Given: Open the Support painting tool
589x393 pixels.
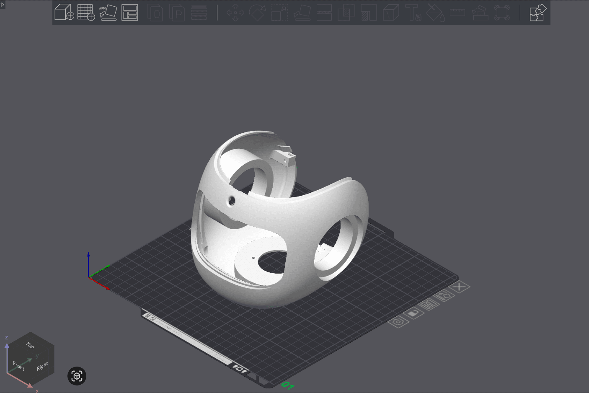Looking at the screenshot, I should tap(480, 13).
